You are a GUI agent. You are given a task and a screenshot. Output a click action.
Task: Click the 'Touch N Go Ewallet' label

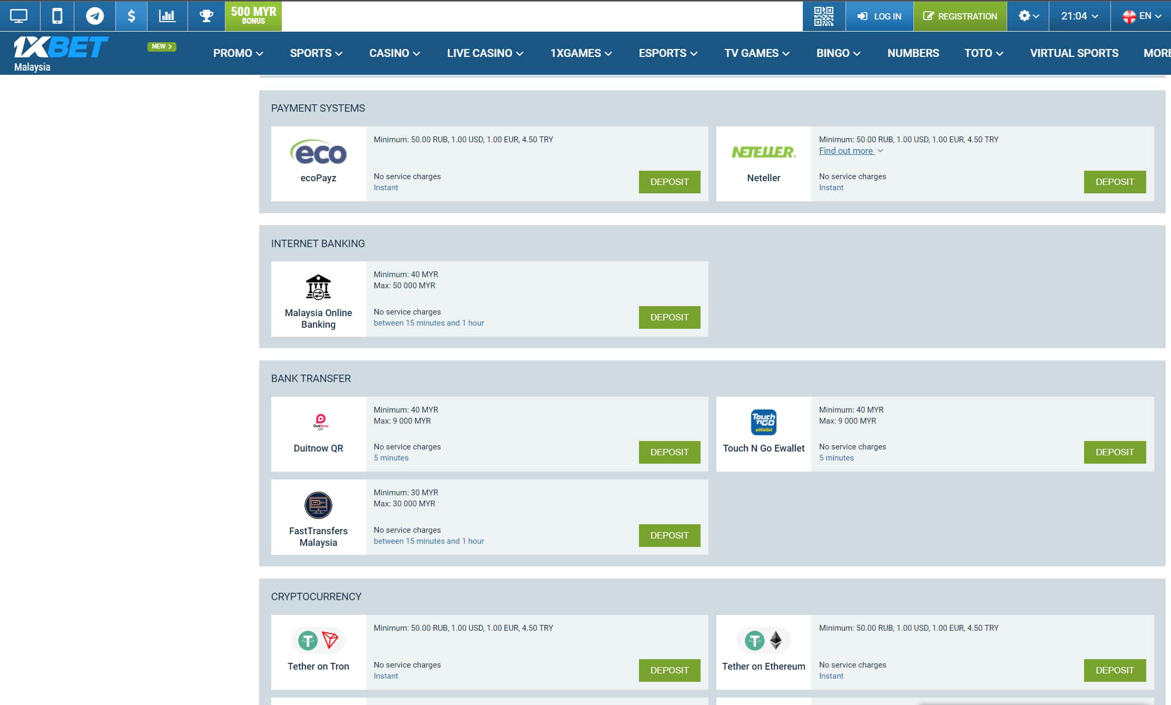pos(763,448)
